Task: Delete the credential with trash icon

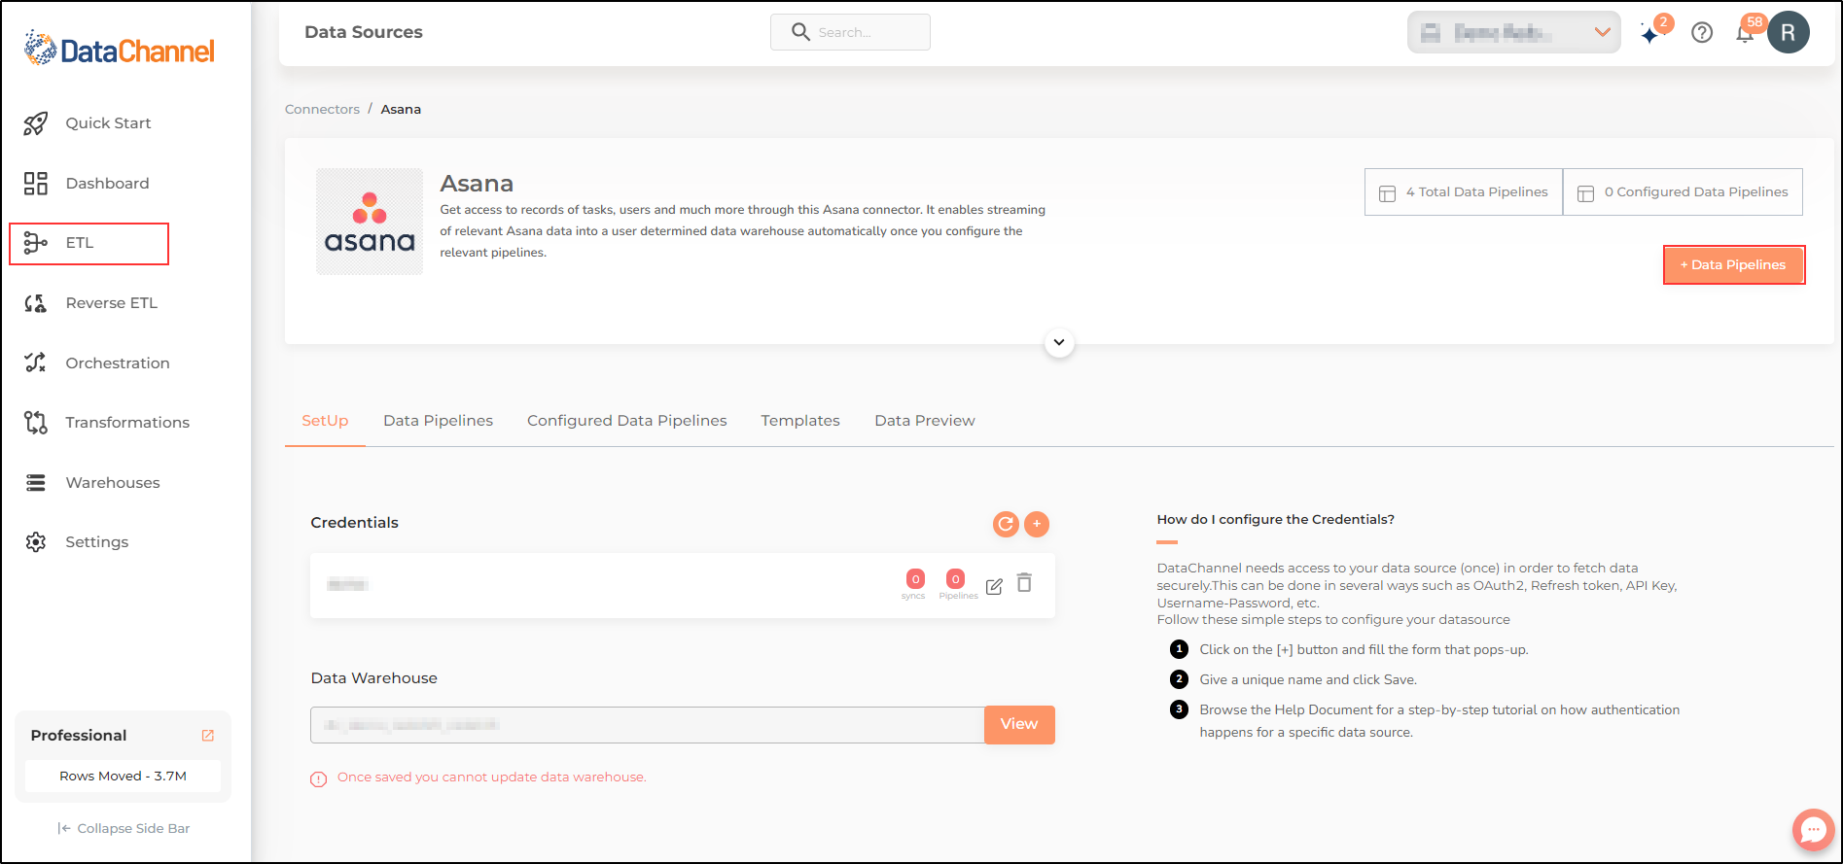Action: (x=1024, y=583)
